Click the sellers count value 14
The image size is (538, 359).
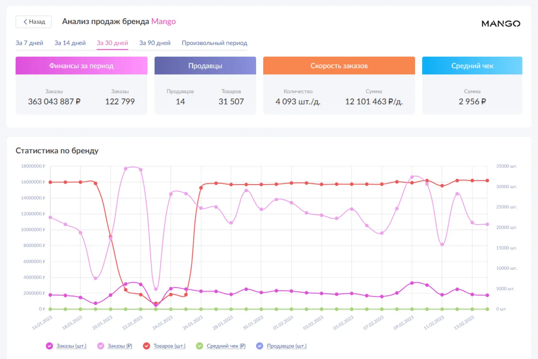(180, 102)
